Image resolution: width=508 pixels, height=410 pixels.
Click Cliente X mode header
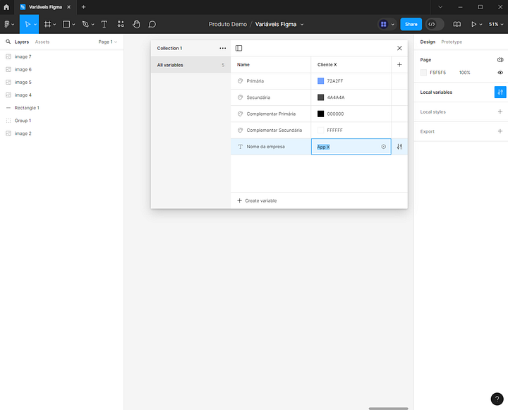(327, 64)
